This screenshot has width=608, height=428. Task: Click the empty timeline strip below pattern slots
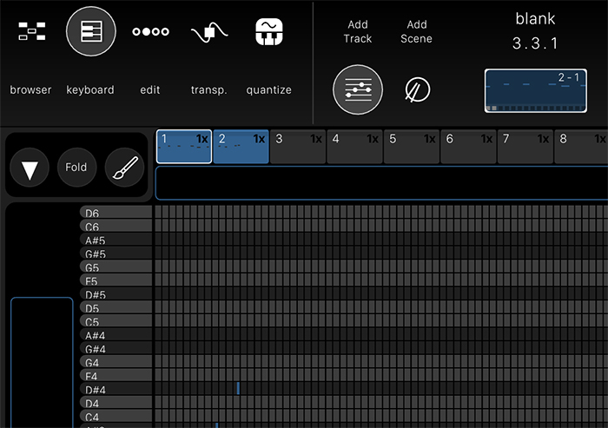pos(381,183)
